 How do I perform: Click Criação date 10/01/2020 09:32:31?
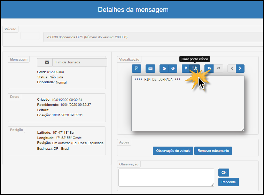(x=67, y=100)
